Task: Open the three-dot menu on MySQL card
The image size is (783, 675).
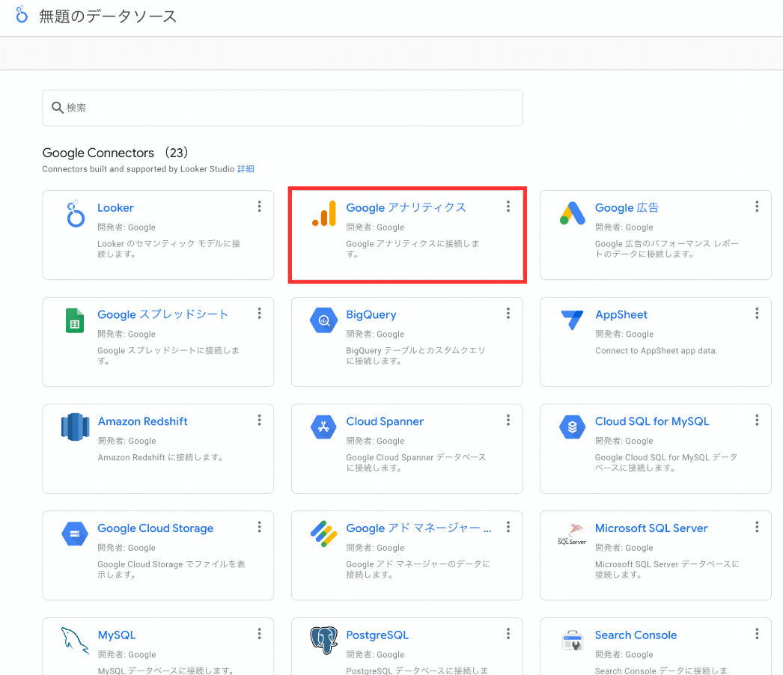Action: (x=259, y=634)
